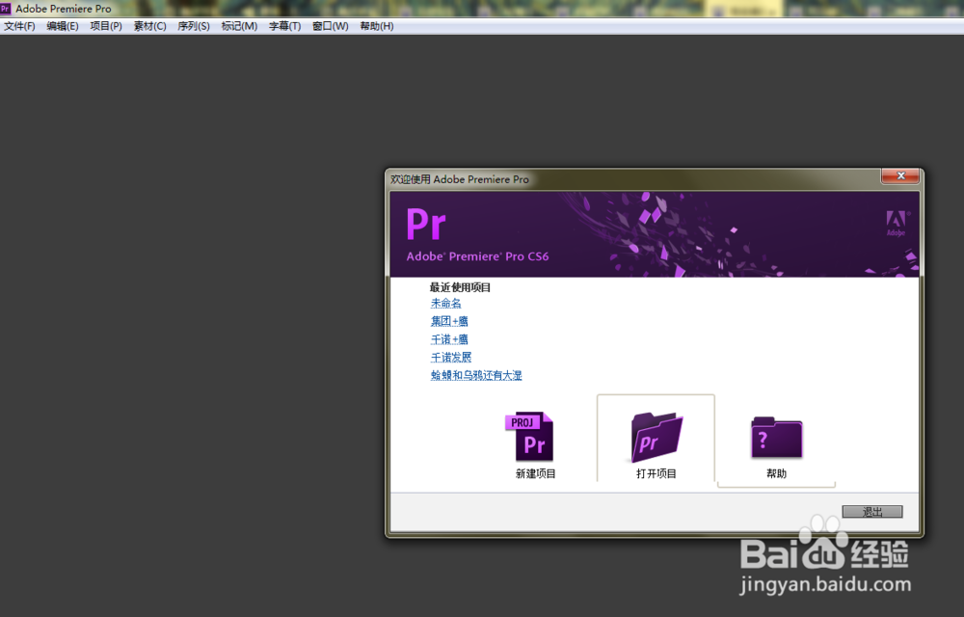Open recent project 蛤蟆和乌鸦还有大湿
The width and height of the screenshot is (964, 617).
pyautogui.click(x=476, y=375)
